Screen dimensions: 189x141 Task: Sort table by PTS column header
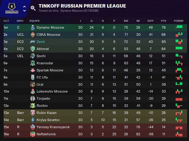point(163,21)
